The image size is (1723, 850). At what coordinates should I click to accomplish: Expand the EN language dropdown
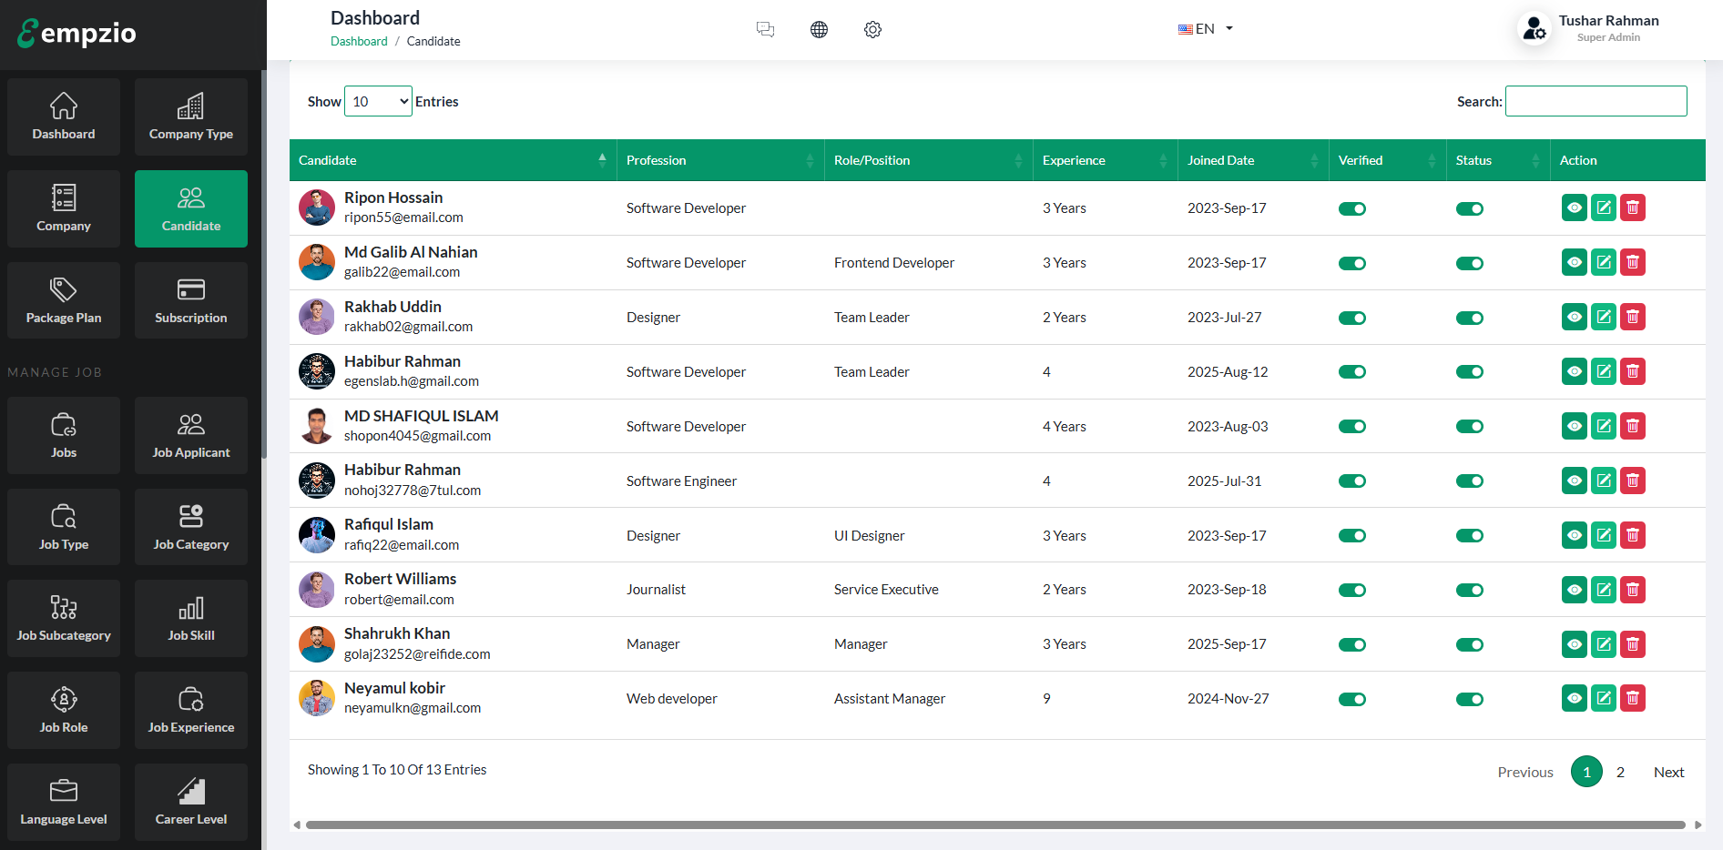[x=1205, y=29]
